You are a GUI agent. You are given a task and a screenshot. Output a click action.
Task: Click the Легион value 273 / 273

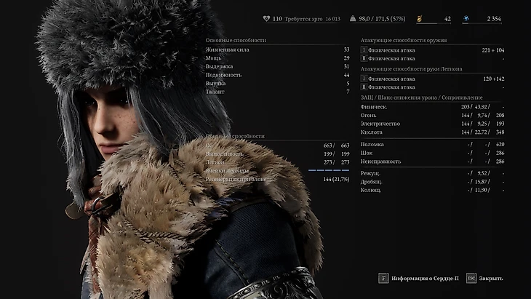tap(336, 162)
